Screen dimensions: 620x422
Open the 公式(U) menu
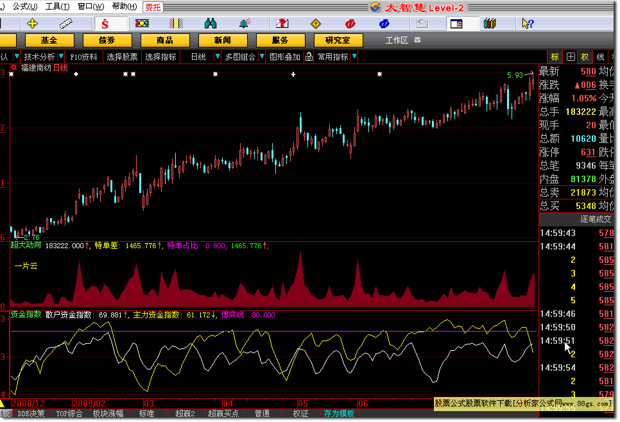[25, 6]
